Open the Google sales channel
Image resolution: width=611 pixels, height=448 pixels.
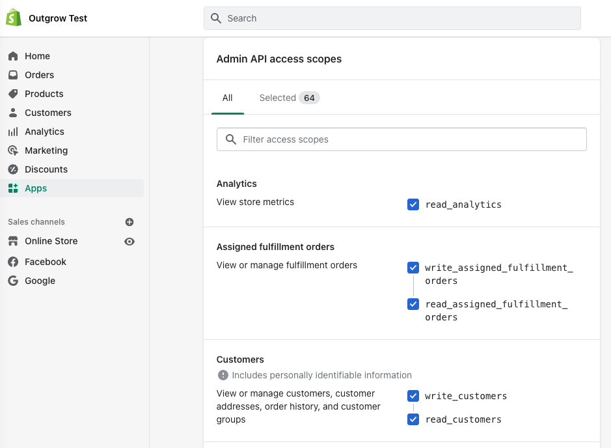[40, 281]
